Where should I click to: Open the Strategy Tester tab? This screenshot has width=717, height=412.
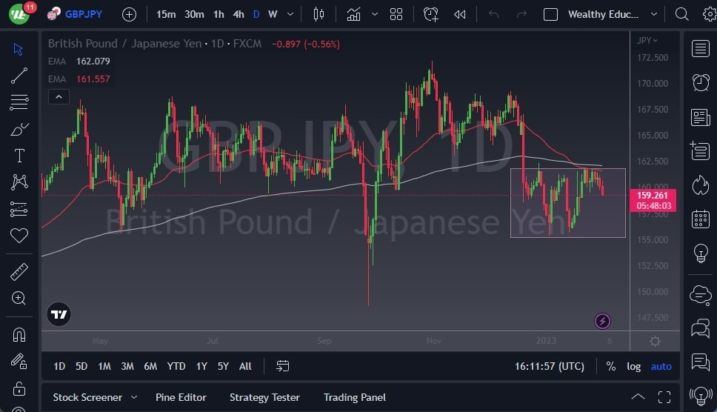pyautogui.click(x=264, y=397)
